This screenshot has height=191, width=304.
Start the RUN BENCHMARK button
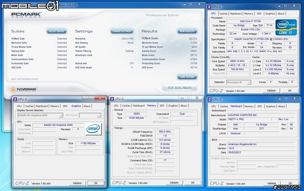click(180, 88)
